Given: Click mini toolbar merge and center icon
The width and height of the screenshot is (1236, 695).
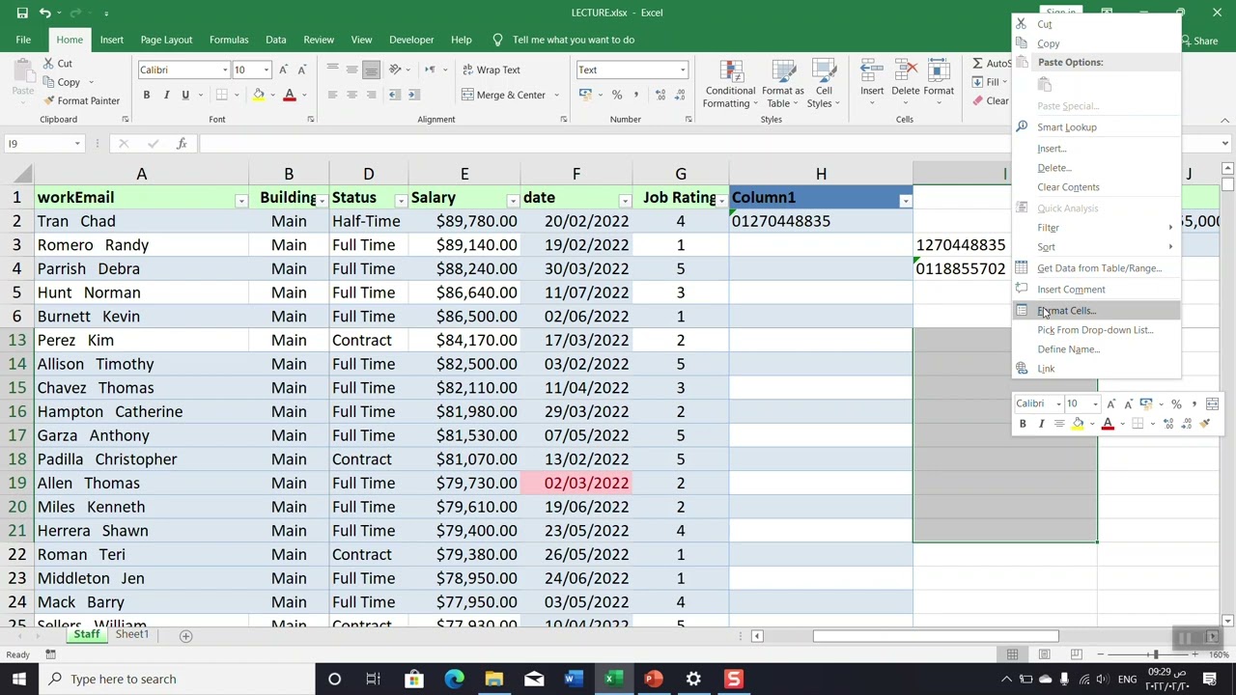Looking at the screenshot, I should click(x=1212, y=403).
